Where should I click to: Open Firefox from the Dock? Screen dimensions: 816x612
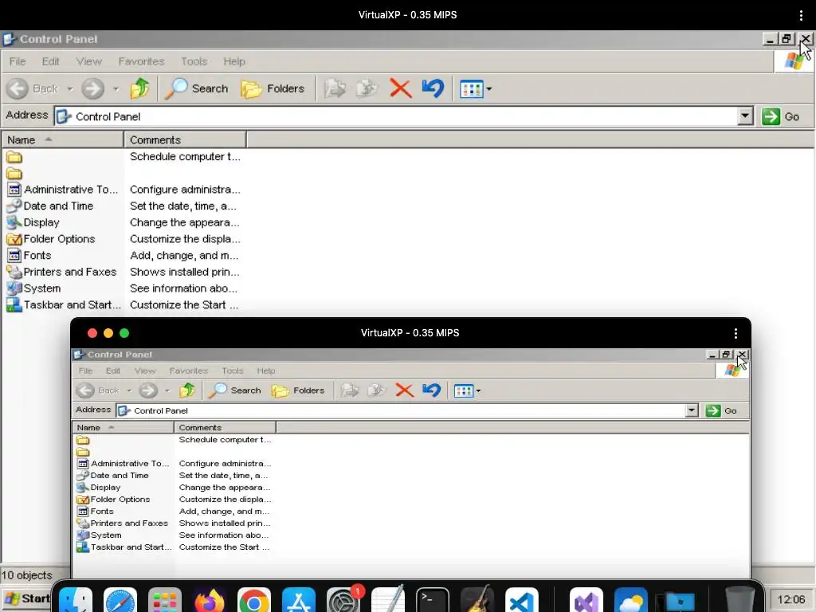coord(210,602)
